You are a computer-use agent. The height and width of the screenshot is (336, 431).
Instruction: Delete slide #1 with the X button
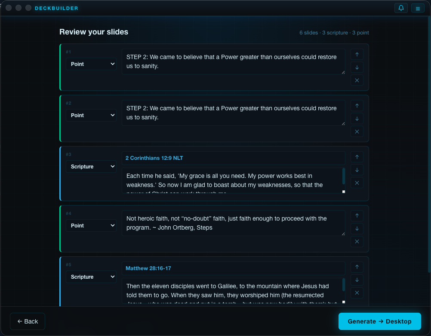(x=357, y=81)
